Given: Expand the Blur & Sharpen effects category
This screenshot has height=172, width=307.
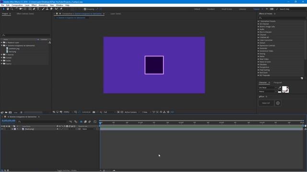Looking at the screenshot, I should [258, 32].
